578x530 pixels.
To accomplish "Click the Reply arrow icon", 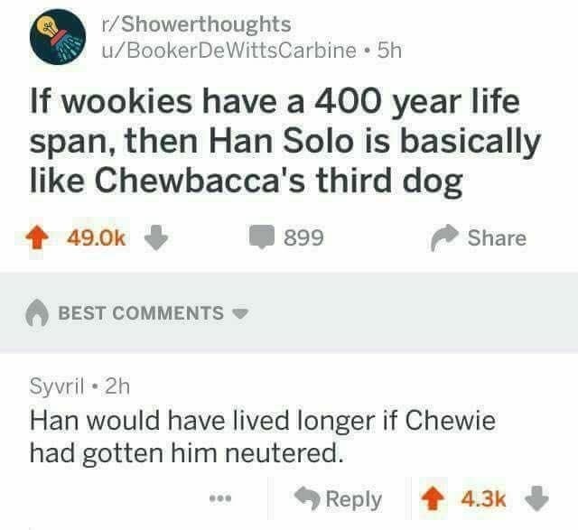I will (x=308, y=498).
